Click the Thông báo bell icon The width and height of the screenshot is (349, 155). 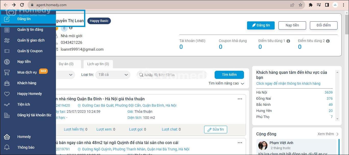[x=7, y=147]
